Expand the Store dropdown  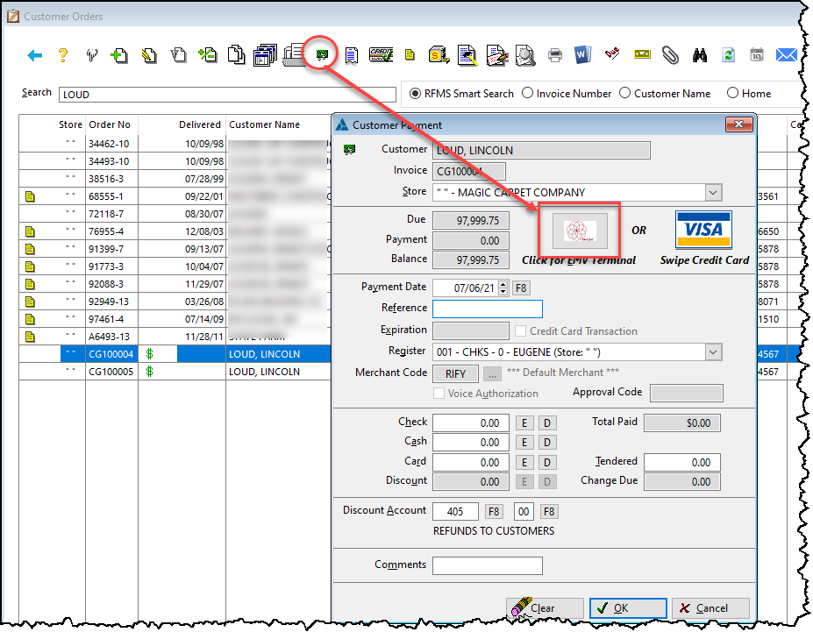713,192
